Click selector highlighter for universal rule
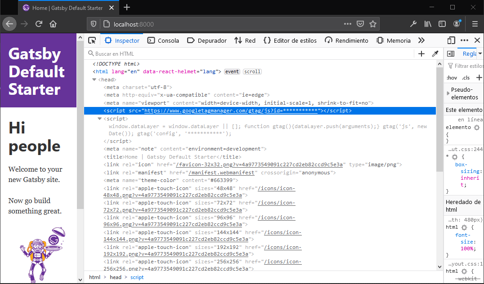The height and width of the screenshot is (284, 484). click(x=455, y=157)
